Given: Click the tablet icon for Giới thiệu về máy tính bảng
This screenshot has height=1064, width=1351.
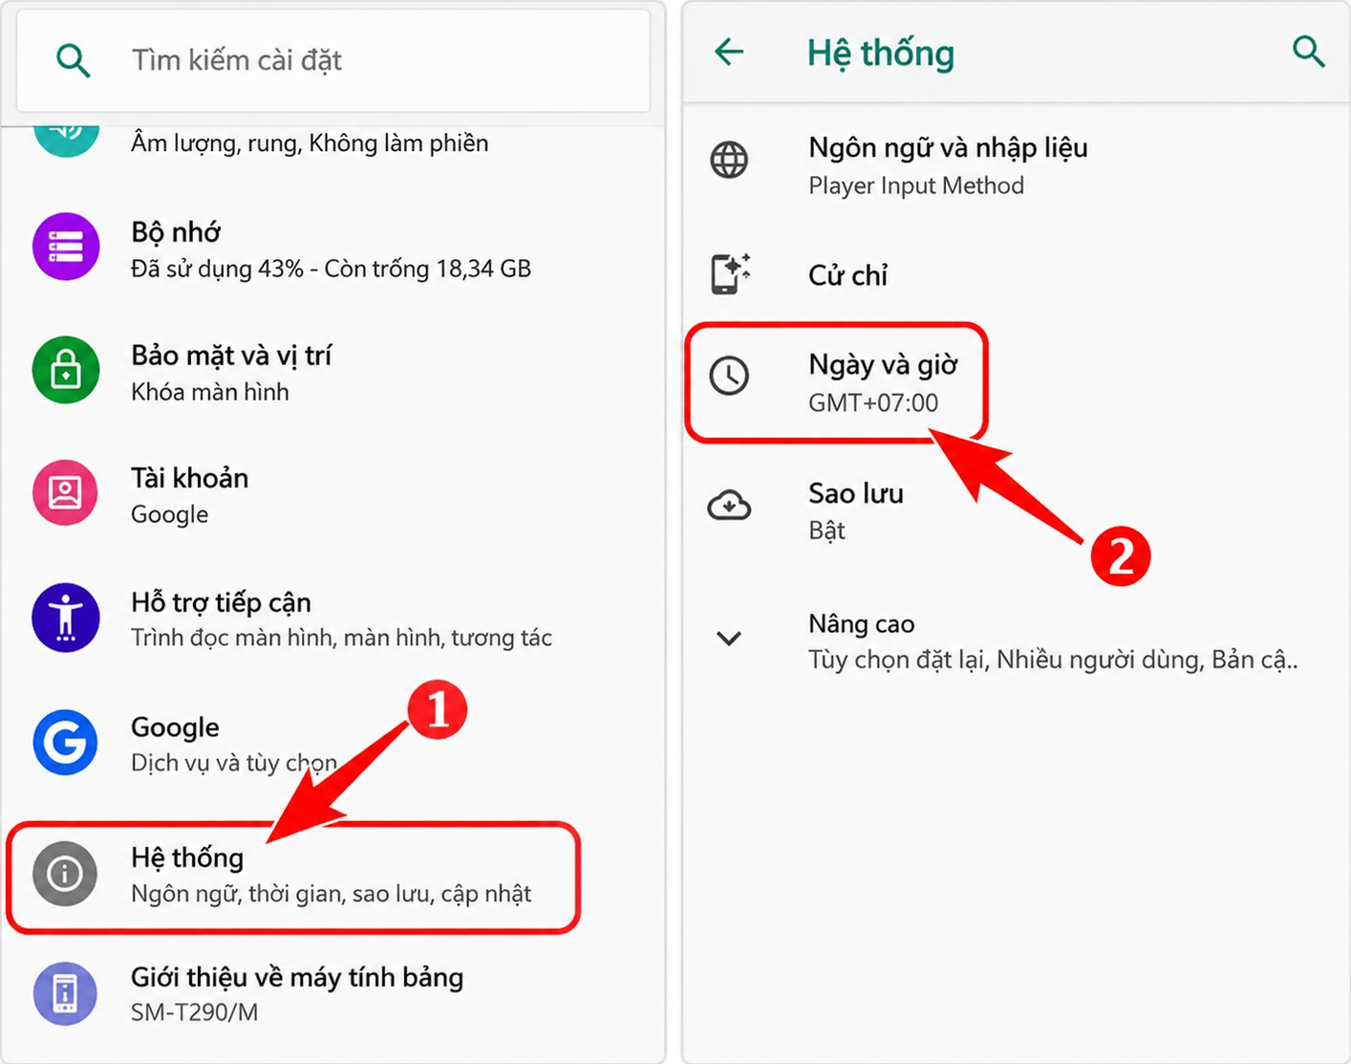Looking at the screenshot, I should click(x=66, y=993).
